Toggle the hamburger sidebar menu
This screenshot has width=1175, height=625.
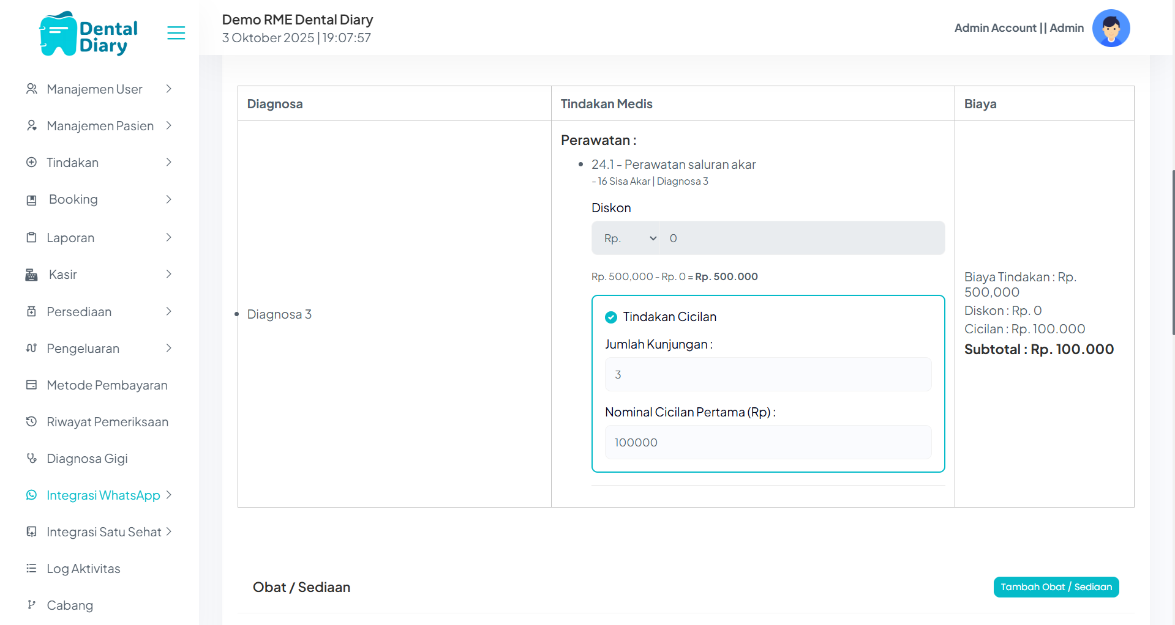[x=176, y=33]
